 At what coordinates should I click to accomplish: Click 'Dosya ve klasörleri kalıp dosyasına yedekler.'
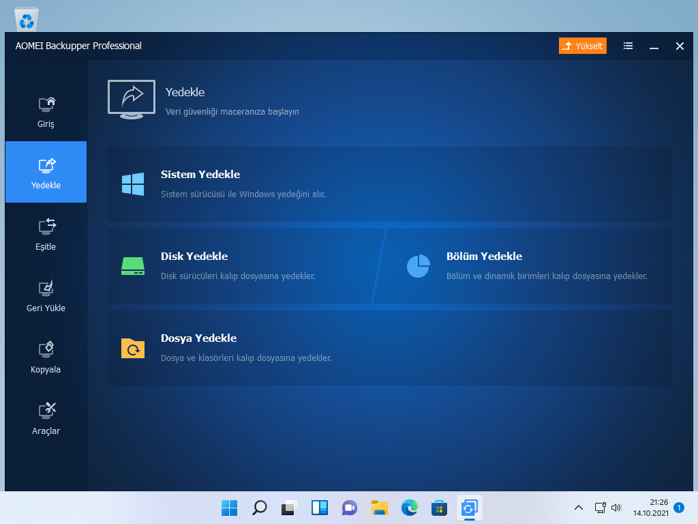click(246, 358)
